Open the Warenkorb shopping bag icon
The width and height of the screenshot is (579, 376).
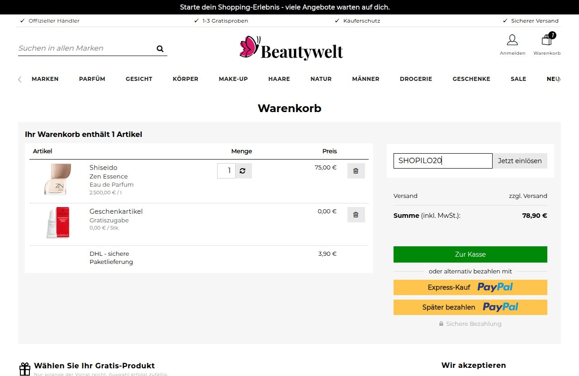pyautogui.click(x=547, y=40)
